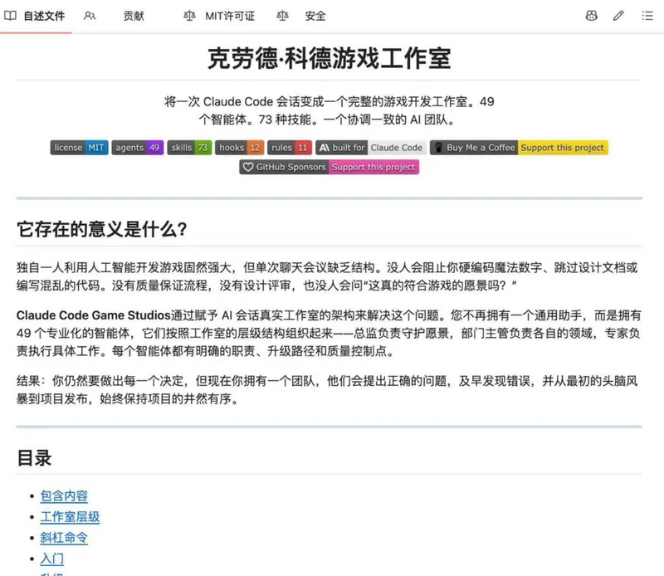The width and height of the screenshot is (664, 576).
Task: Switch to the 安全 tab
Action: [x=315, y=16]
